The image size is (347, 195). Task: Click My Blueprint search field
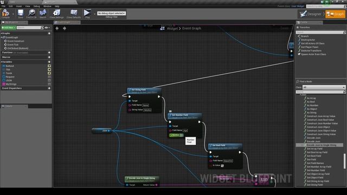[30, 28]
